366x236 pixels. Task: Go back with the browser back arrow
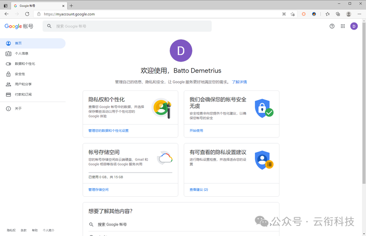coord(6,14)
